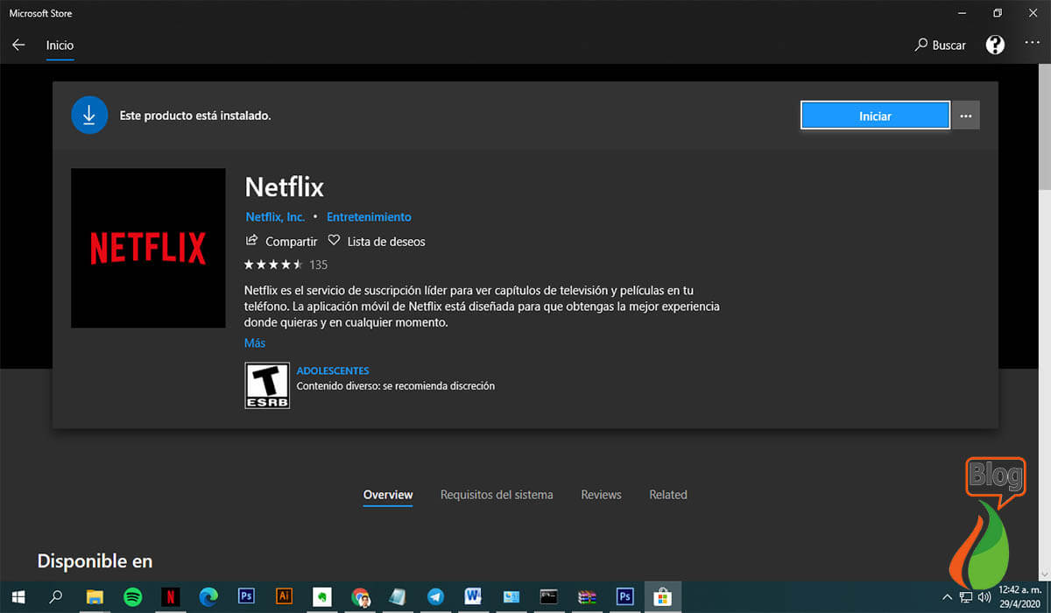This screenshot has height=613, width=1051.
Task: Open Evernote from the taskbar
Action: pyautogui.click(x=321, y=596)
